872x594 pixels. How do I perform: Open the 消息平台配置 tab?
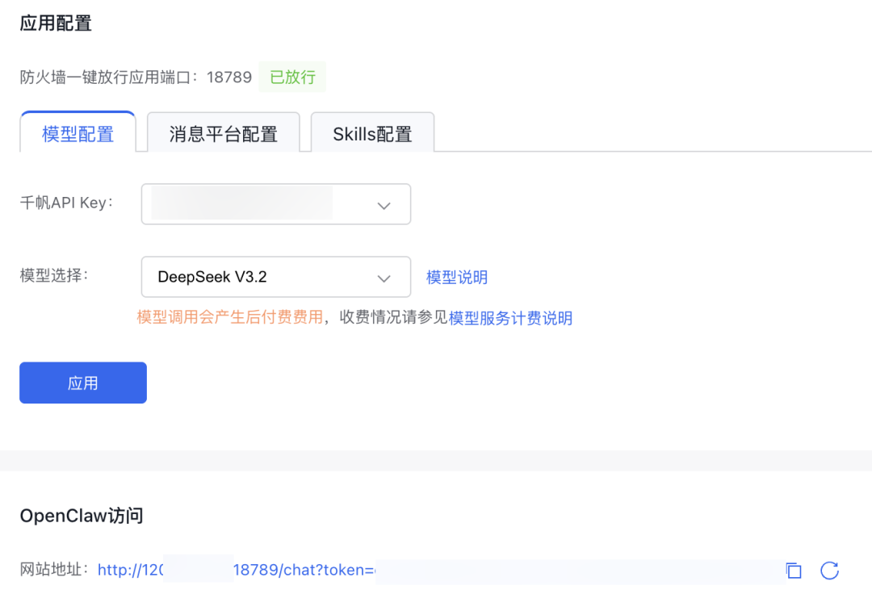[x=223, y=133]
